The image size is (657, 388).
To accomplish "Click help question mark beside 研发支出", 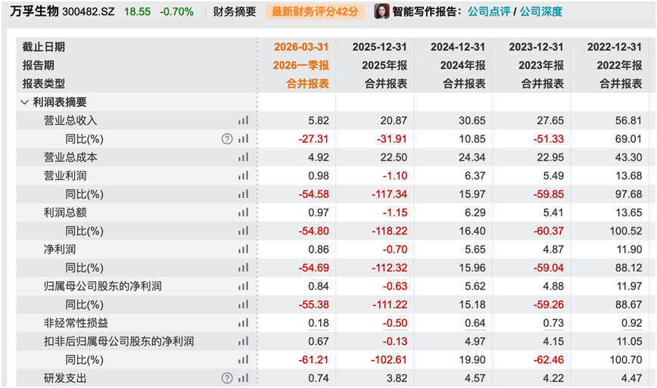I will [x=227, y=378].
